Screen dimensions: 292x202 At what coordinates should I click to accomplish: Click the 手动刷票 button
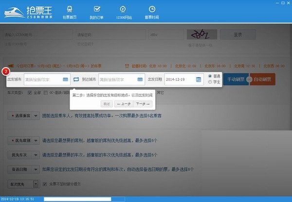tap(236, 79)
